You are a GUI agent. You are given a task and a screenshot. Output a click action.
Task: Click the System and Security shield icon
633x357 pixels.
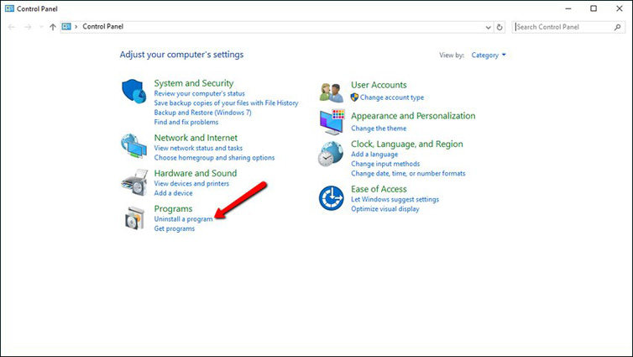(134, 91)
